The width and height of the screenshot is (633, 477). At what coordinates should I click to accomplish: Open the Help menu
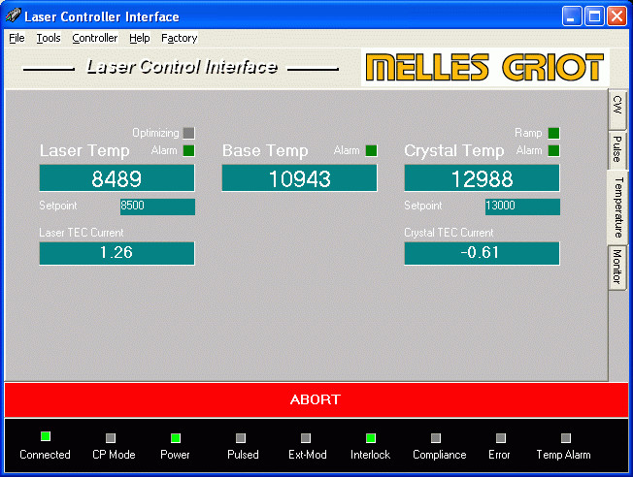(x=139, y=38)
